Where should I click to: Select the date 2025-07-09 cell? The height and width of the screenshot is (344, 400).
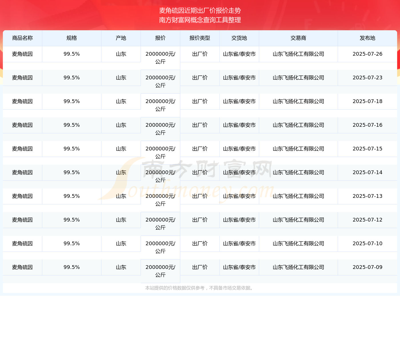click(367, 267)
